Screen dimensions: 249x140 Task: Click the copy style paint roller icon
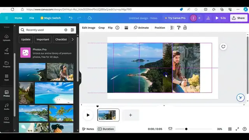tap(179, 28)
